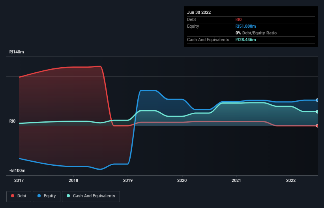Select the 2021 x-axis label

[x=236, y=180]
